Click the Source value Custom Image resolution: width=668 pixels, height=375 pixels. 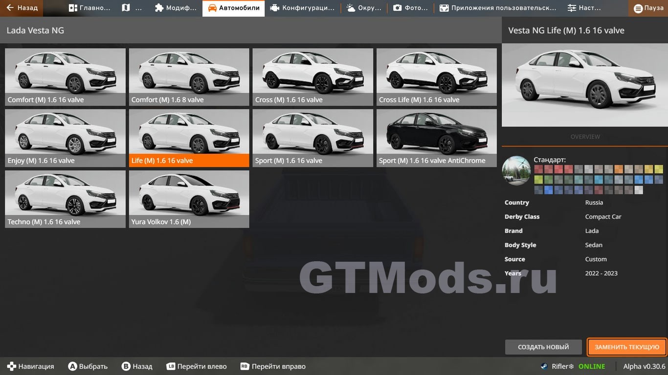pos(596,259)
